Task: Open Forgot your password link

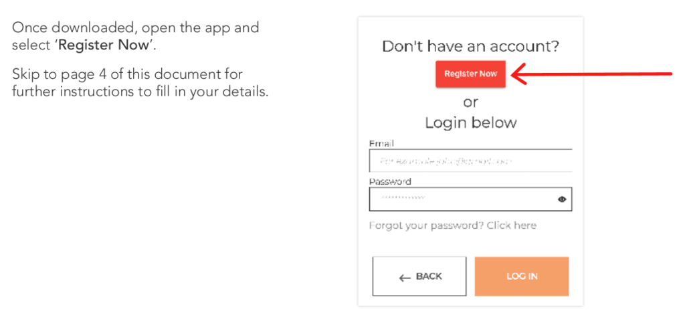Action: click(x=453, y=225)
